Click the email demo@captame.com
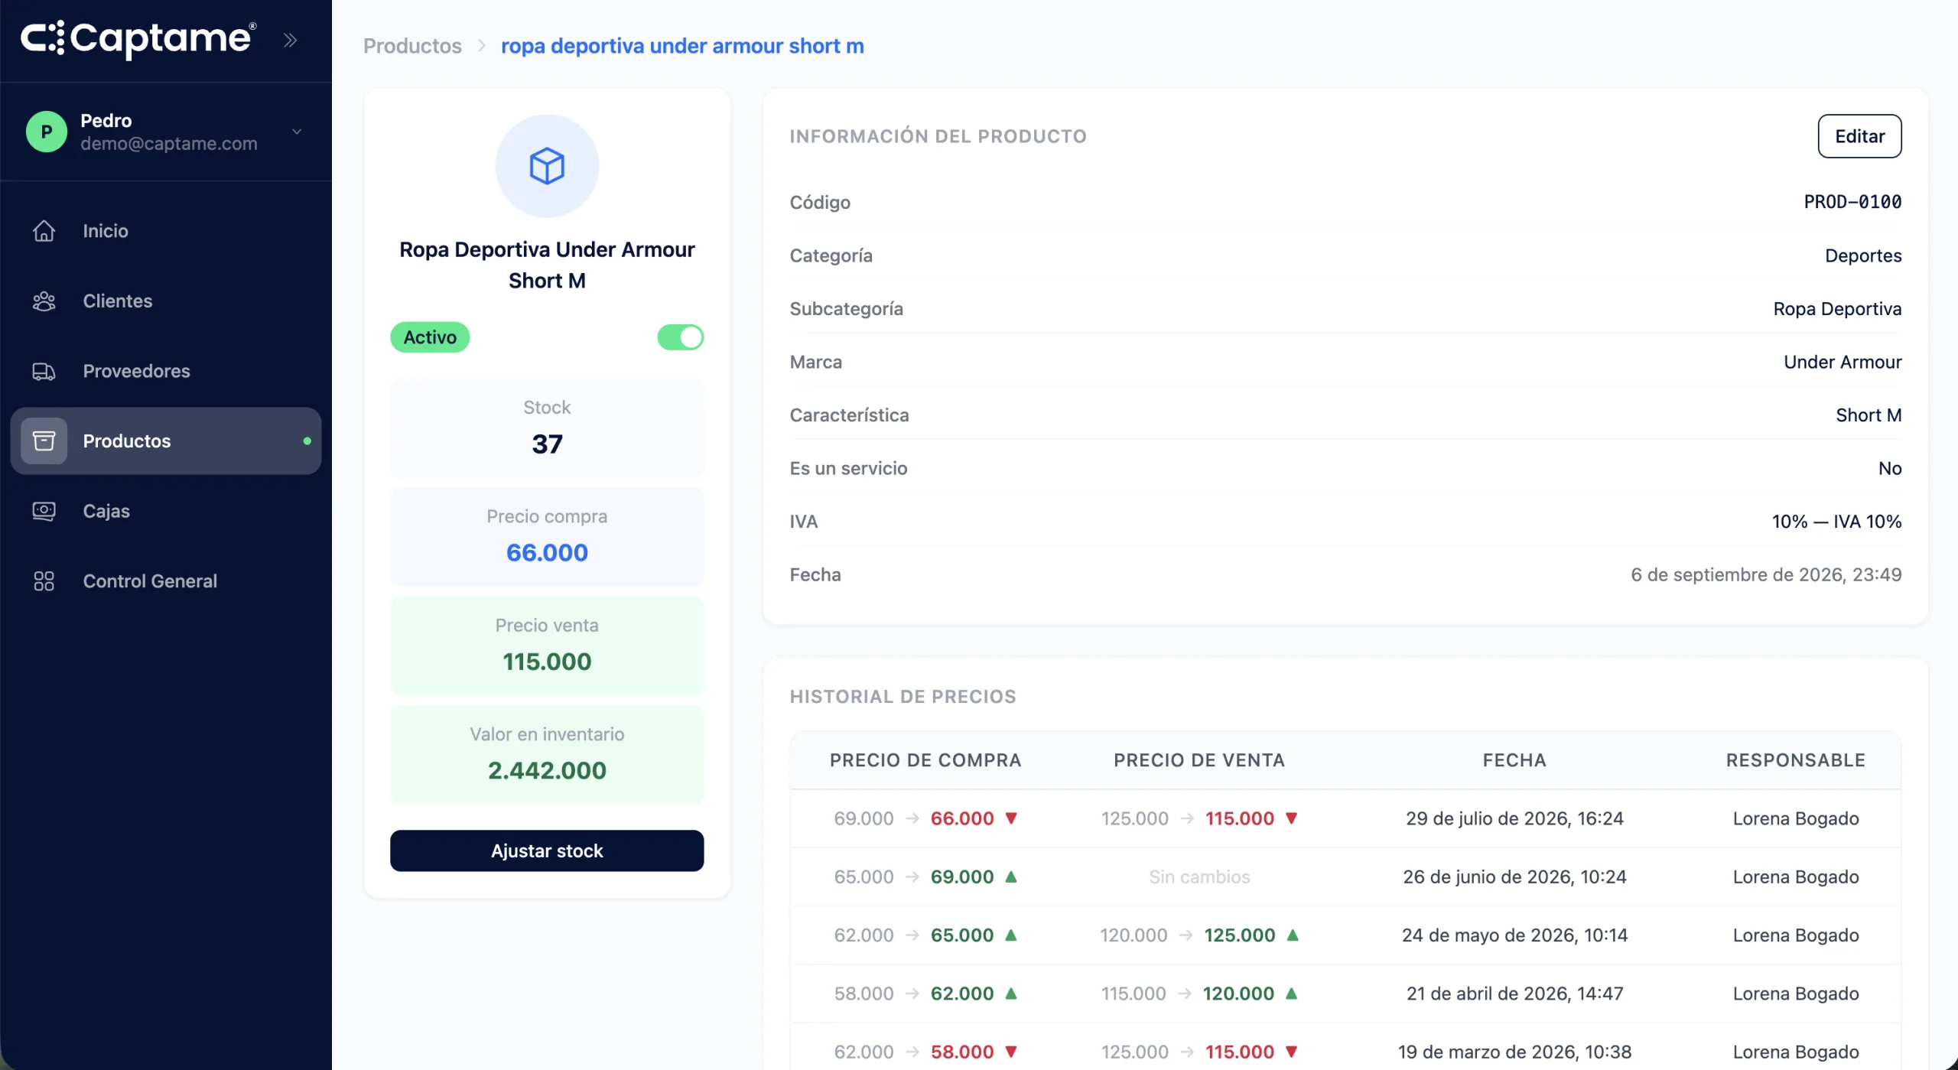 click(169, 144)
